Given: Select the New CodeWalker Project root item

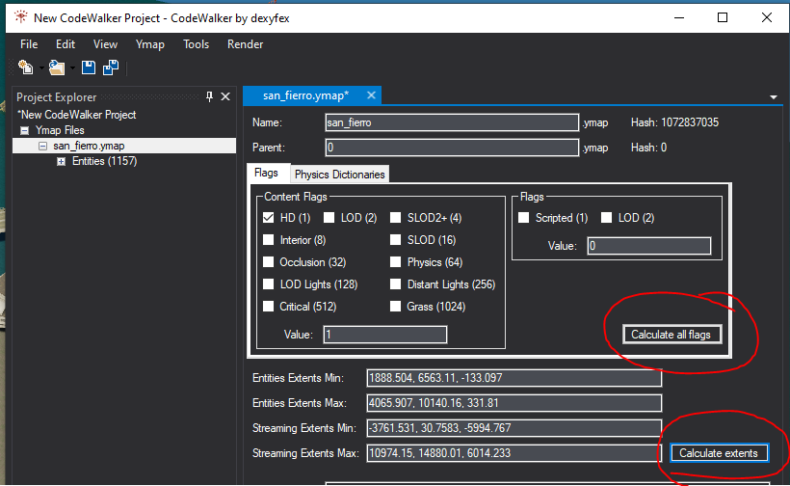Looking at the screenshot, I should (x=76, y=115).
